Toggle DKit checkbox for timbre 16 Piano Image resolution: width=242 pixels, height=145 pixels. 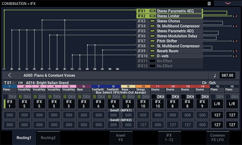(x=228, y=97)
